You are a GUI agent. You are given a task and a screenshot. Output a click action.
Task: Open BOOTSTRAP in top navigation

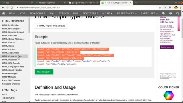click(x=90, y=13)
